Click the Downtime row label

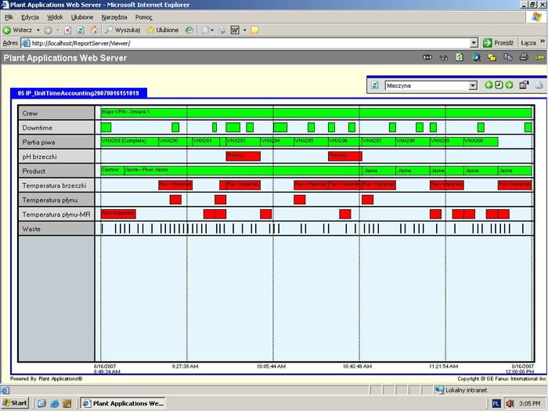(x=56, y=128)
